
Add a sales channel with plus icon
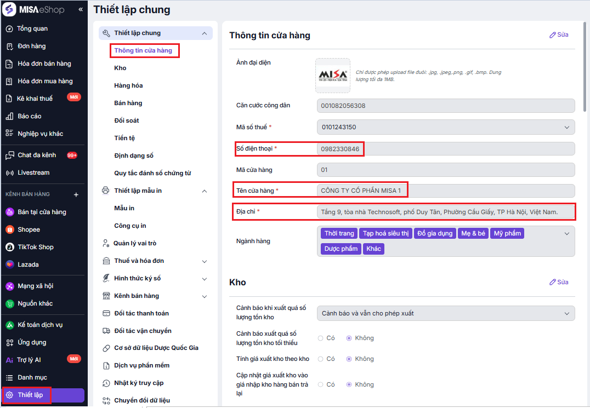(76, 194)
